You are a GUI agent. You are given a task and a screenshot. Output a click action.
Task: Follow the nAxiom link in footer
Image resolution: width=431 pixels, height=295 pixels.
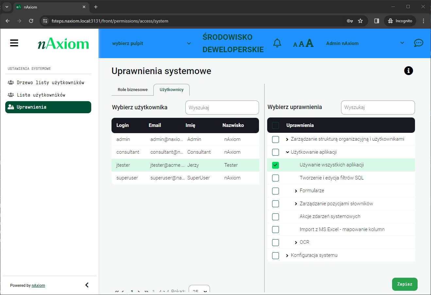pos(38,286)
